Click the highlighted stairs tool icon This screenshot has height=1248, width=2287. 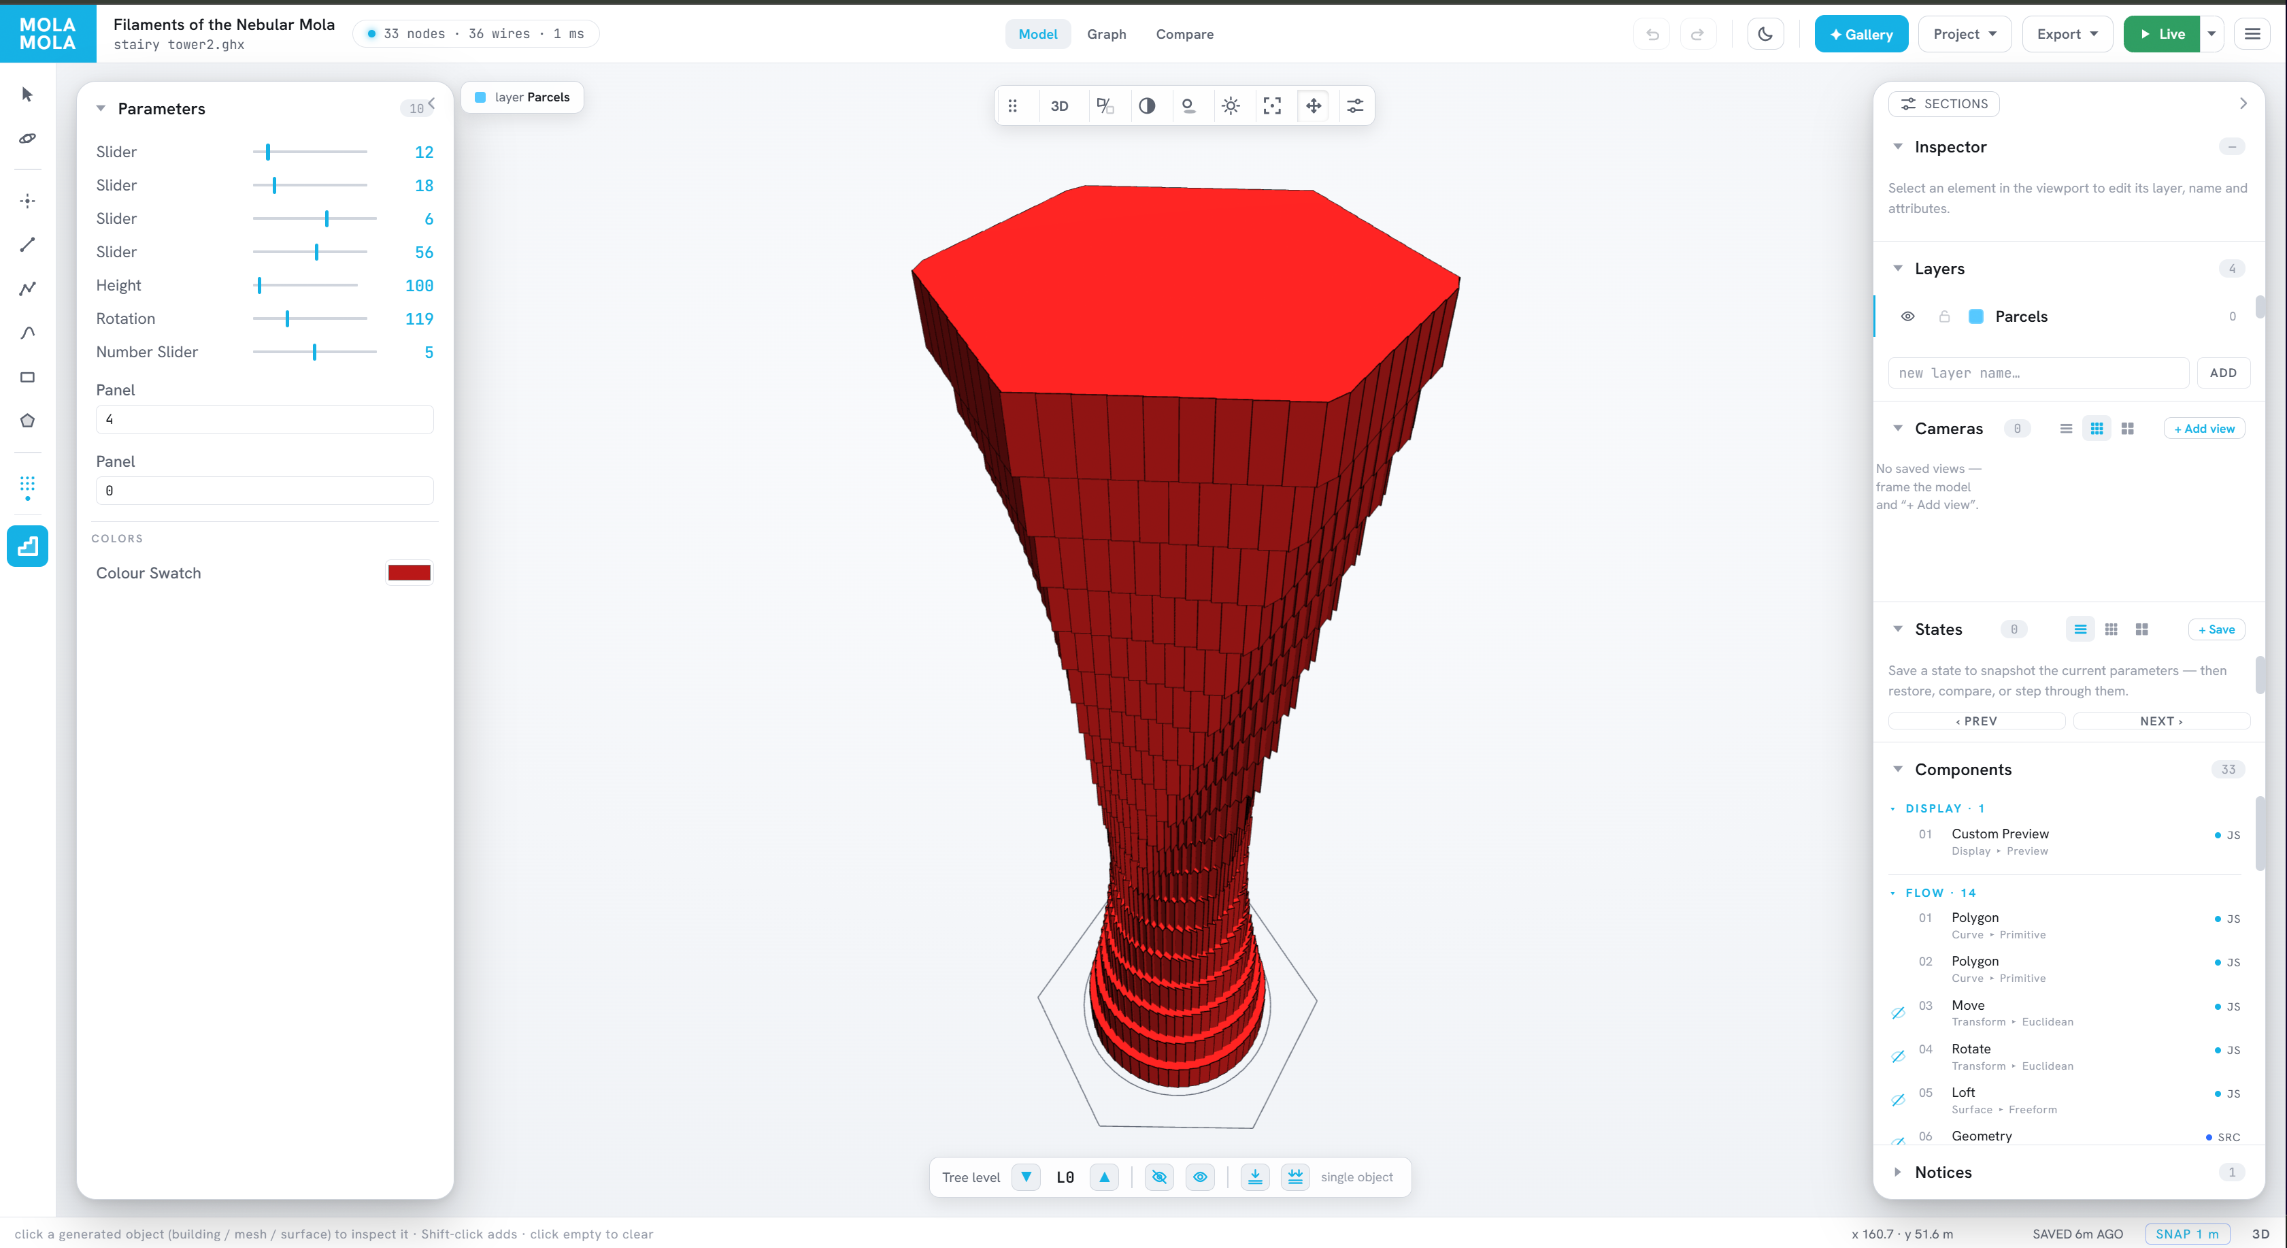click(27, 546)
